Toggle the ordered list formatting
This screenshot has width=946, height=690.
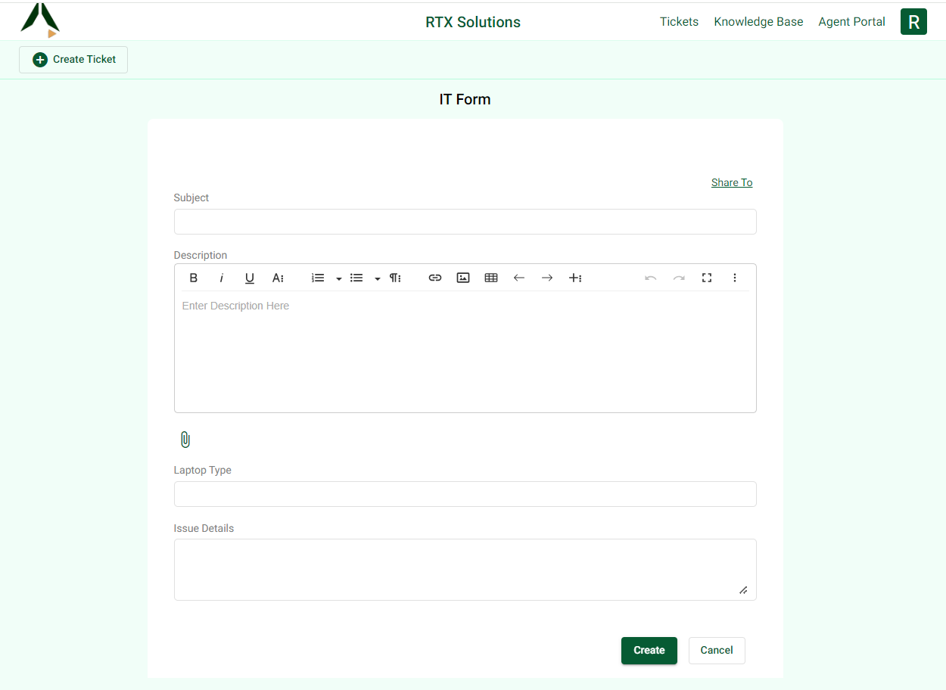[x=317, y=278]
